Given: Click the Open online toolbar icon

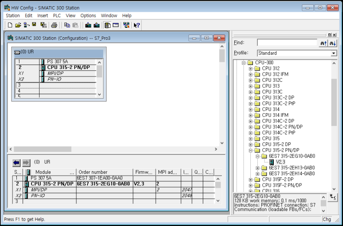Looking at the screenshot, I should point(27,25).
